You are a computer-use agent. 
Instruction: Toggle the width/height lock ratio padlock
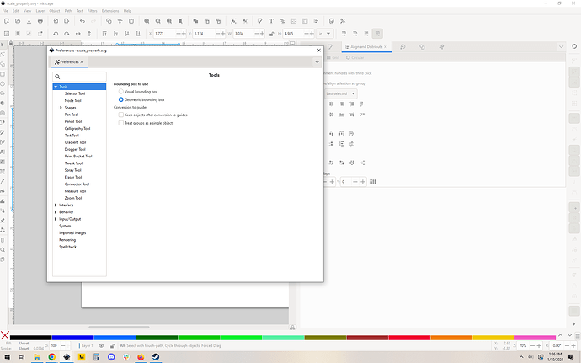(x=272, y=34)
